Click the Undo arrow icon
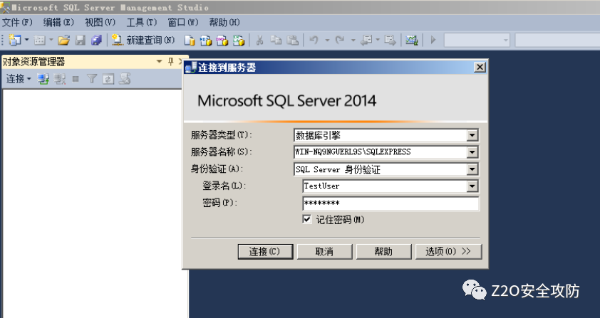 point(314,40)
